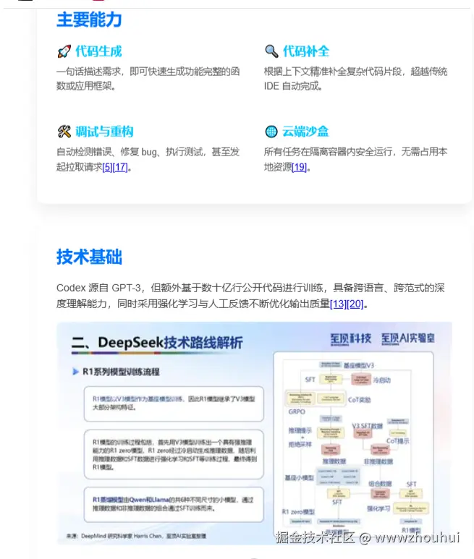The image size is (474, 559).
Task: Click the 云端沙盒 title
Action: [x=305, y=132]
